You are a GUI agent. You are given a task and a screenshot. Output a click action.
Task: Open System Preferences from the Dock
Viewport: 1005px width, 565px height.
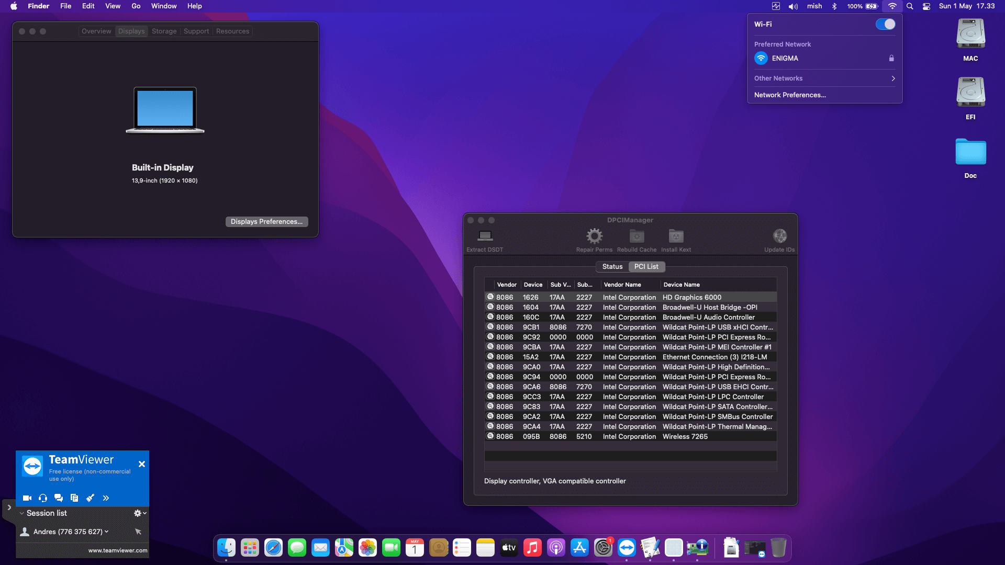pyautogui.click(x=603, y=548)
